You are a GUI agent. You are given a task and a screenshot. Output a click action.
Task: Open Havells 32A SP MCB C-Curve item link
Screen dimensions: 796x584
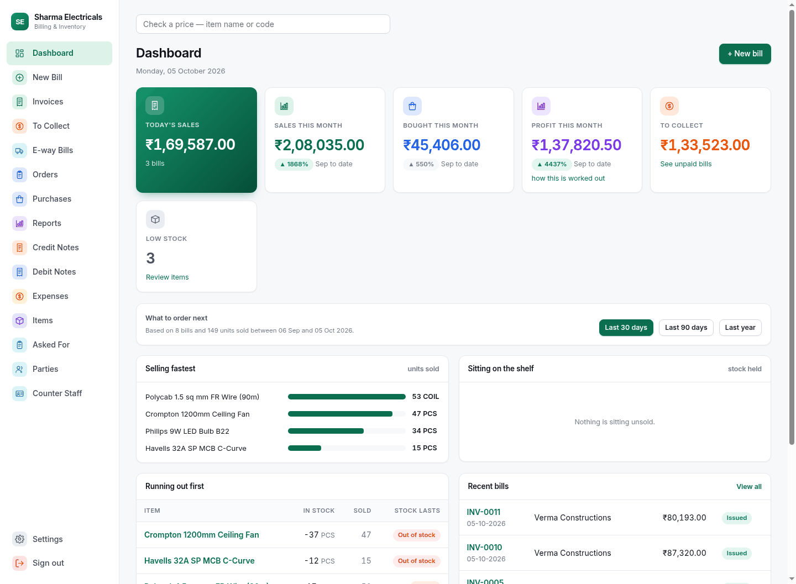pos(200,561)
